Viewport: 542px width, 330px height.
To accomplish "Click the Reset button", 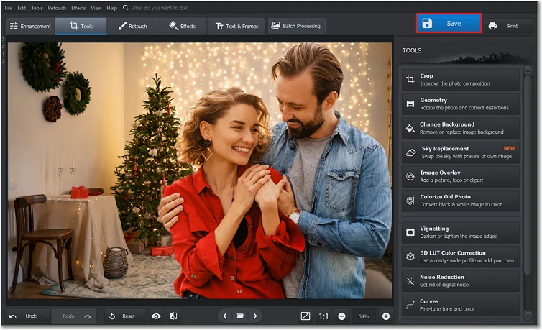I will click(x=125, y=316).
